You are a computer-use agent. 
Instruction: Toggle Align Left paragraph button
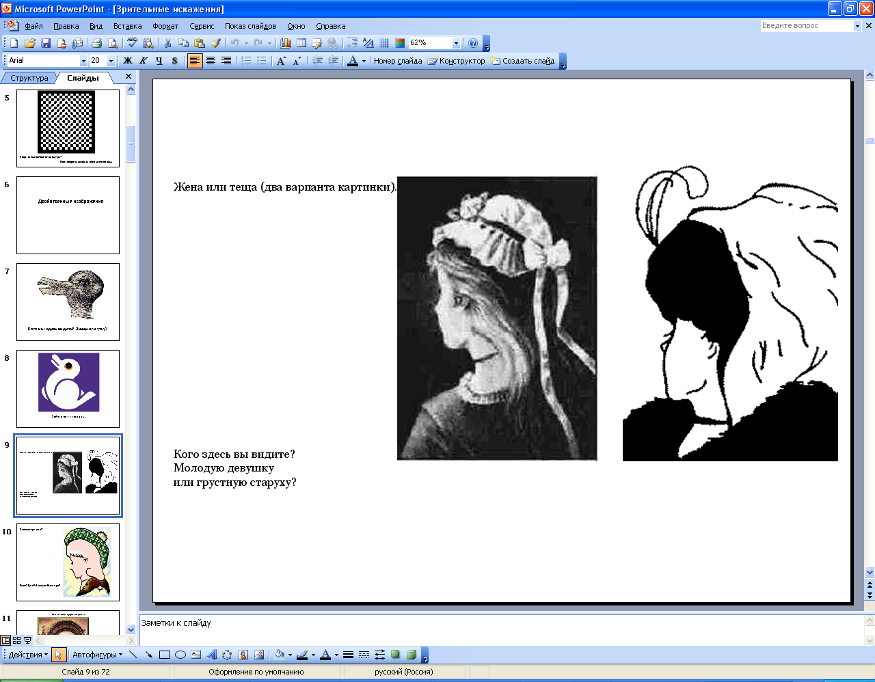point(195,61)
